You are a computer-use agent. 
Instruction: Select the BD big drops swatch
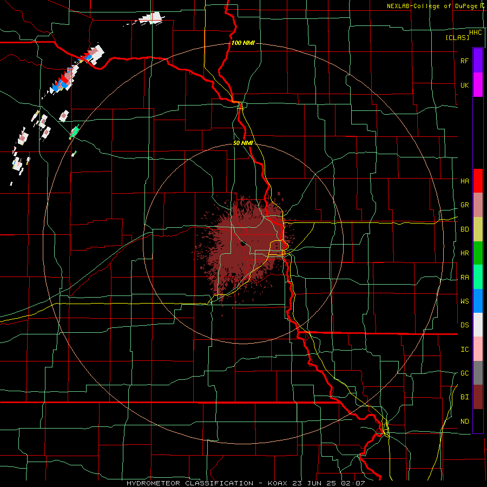click(x=478, y=229)
